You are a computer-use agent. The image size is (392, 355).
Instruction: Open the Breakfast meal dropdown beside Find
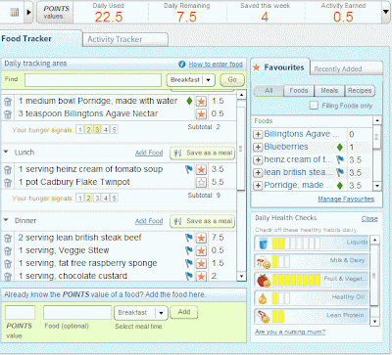click(191, 80)
